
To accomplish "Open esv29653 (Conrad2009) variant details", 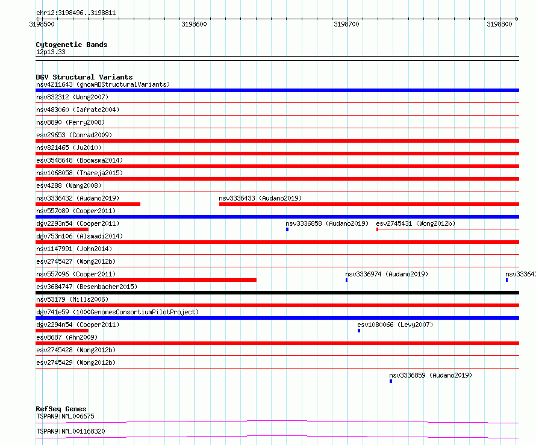I will click(x=74, y=135).
